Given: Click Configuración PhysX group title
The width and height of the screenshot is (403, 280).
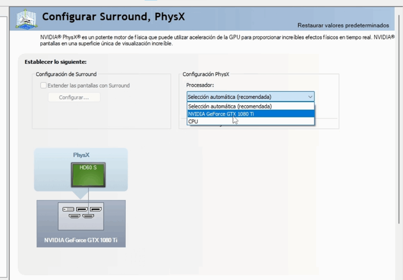Looking at the screenshot, I should pyautogui.click(x=205, y=74).
